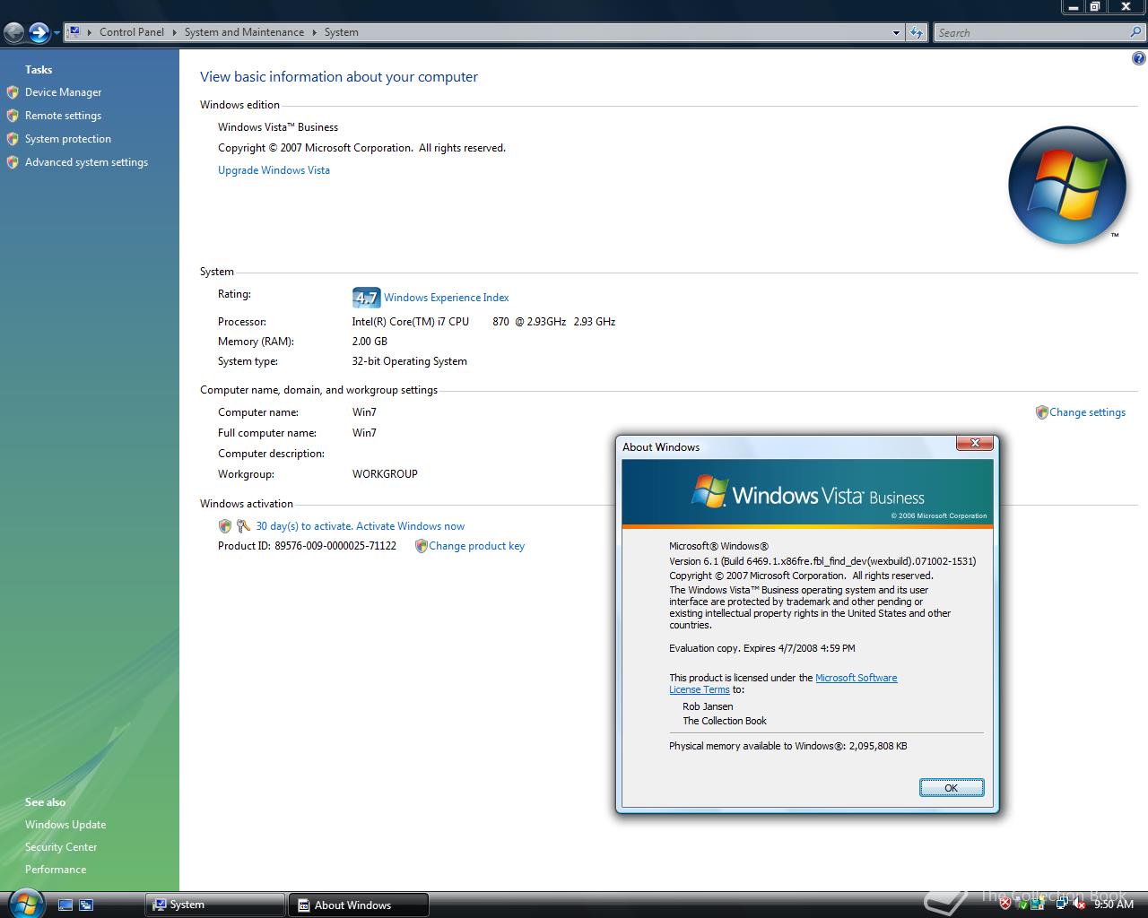Select Rob Jansen licensee name

point(708,706)
